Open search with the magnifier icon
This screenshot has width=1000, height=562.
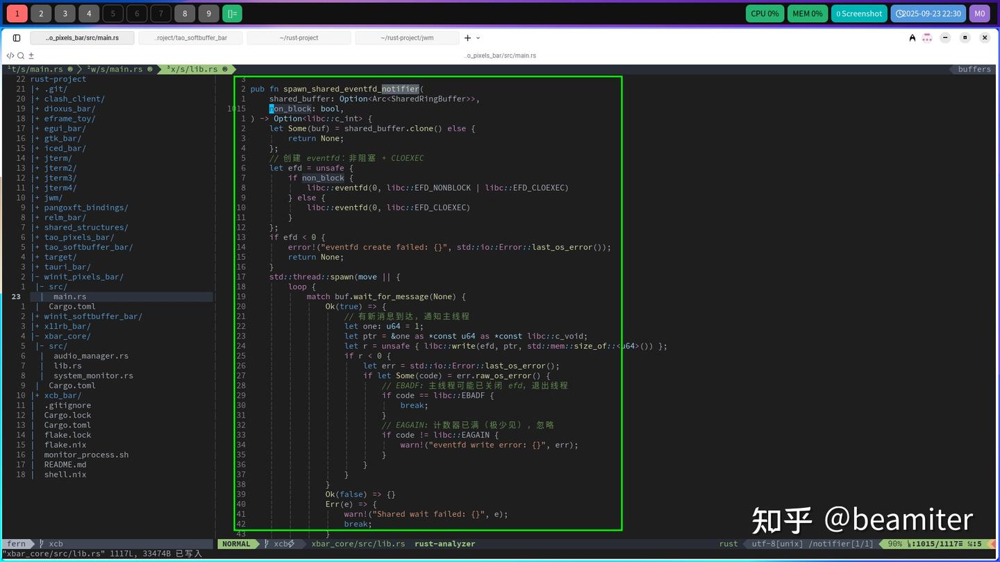(20, 56)
